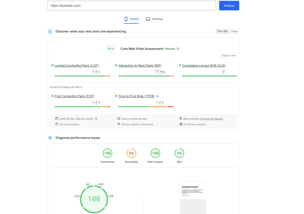Click the calendar icon for collection period
The width and height of the screenshot is (304, 214).
(57, 118)
